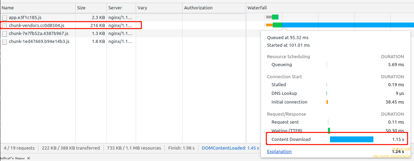Viewport: 414px width, 161px height.
Task: Click the Content Download row label
Action: click(x=291, y=140)
